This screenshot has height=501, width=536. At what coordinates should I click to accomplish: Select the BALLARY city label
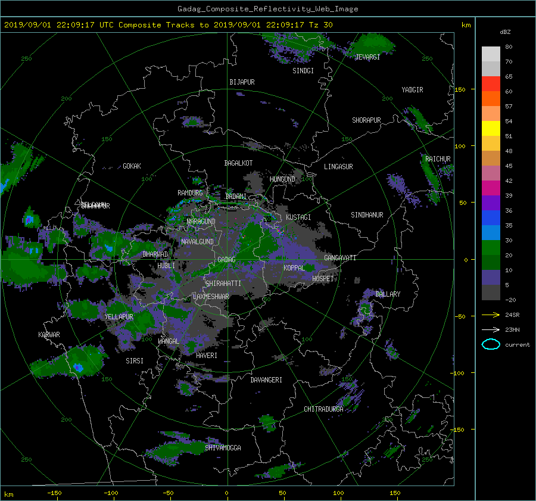pyautogui.click(x=388, y=294)
